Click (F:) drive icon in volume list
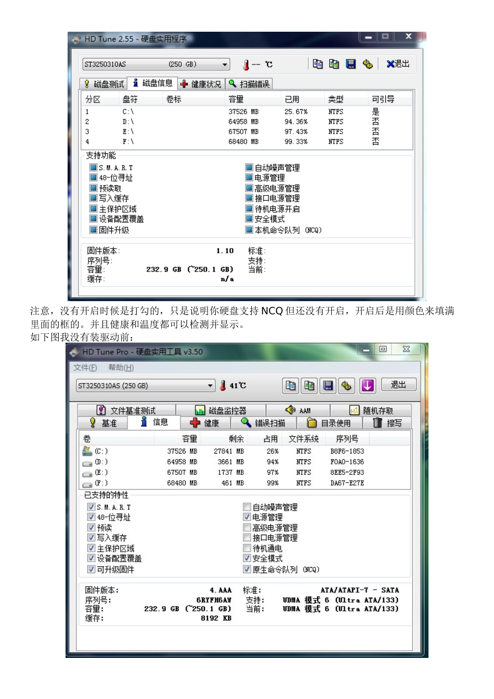 point(87,484)
